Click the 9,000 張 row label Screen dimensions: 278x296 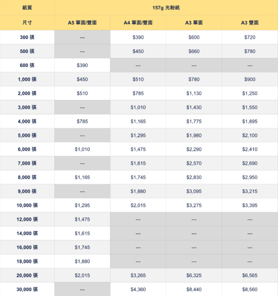point(27,191)
